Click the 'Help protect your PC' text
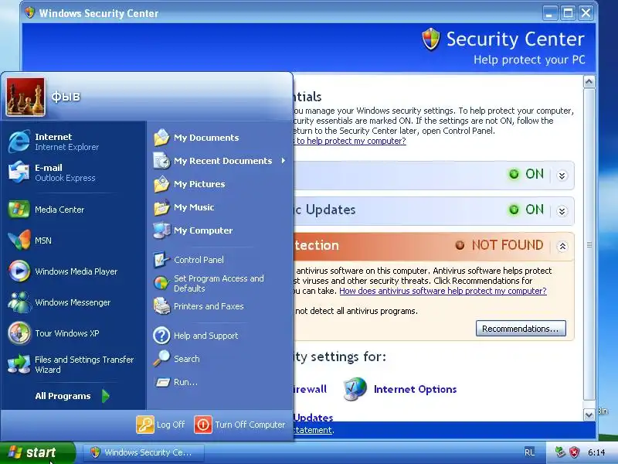 (529, 60)
